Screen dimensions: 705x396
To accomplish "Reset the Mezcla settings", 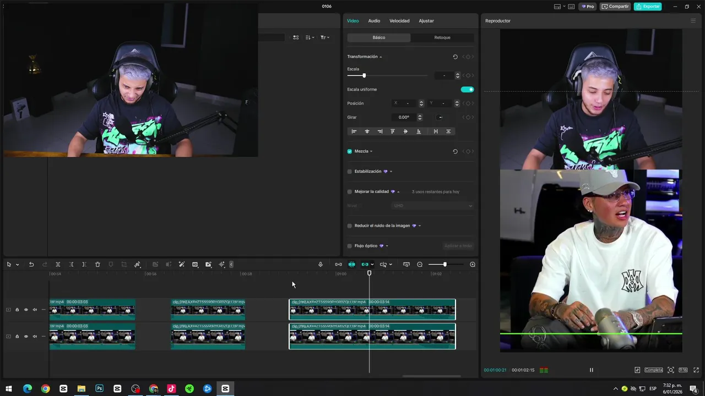I will coord(455,151).
